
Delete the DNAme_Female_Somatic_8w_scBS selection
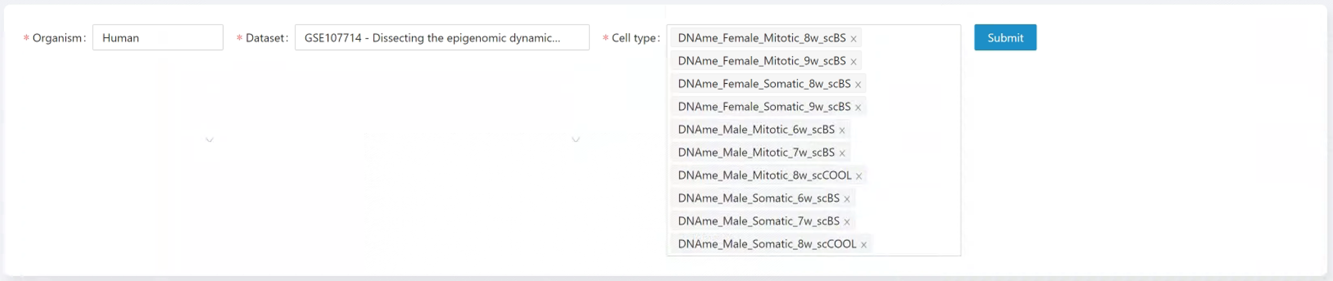pos(858,85)
